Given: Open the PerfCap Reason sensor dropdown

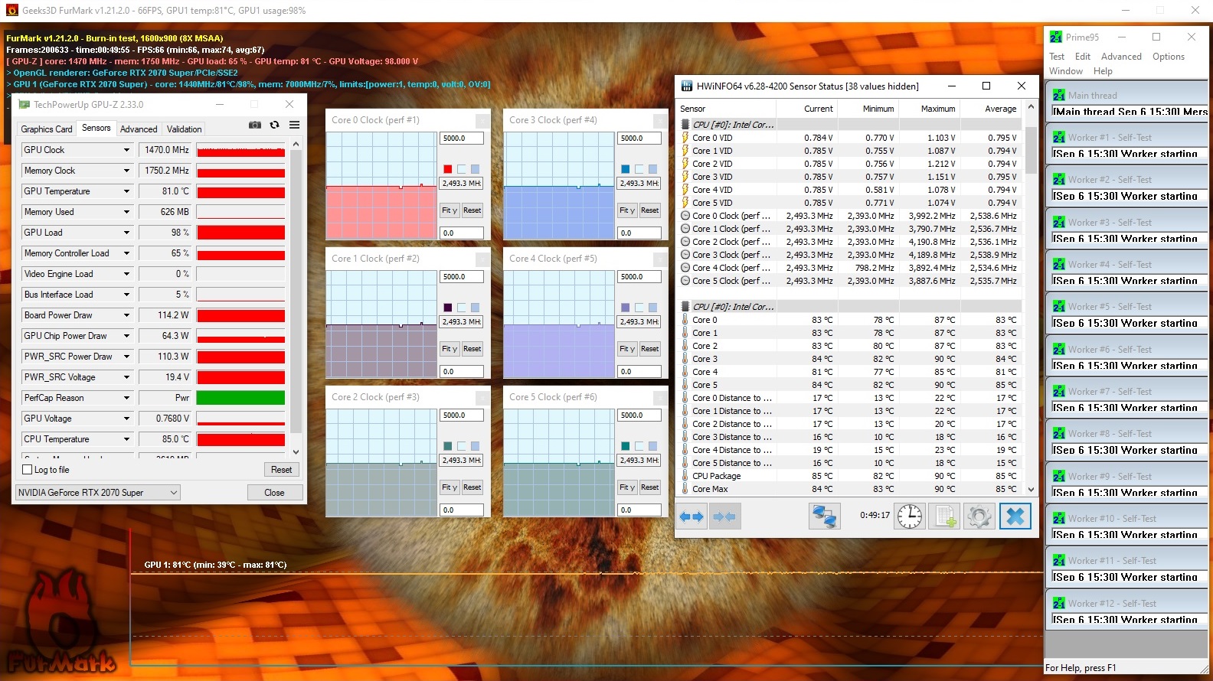Looking at the screenshot, I should click(126, 398).
